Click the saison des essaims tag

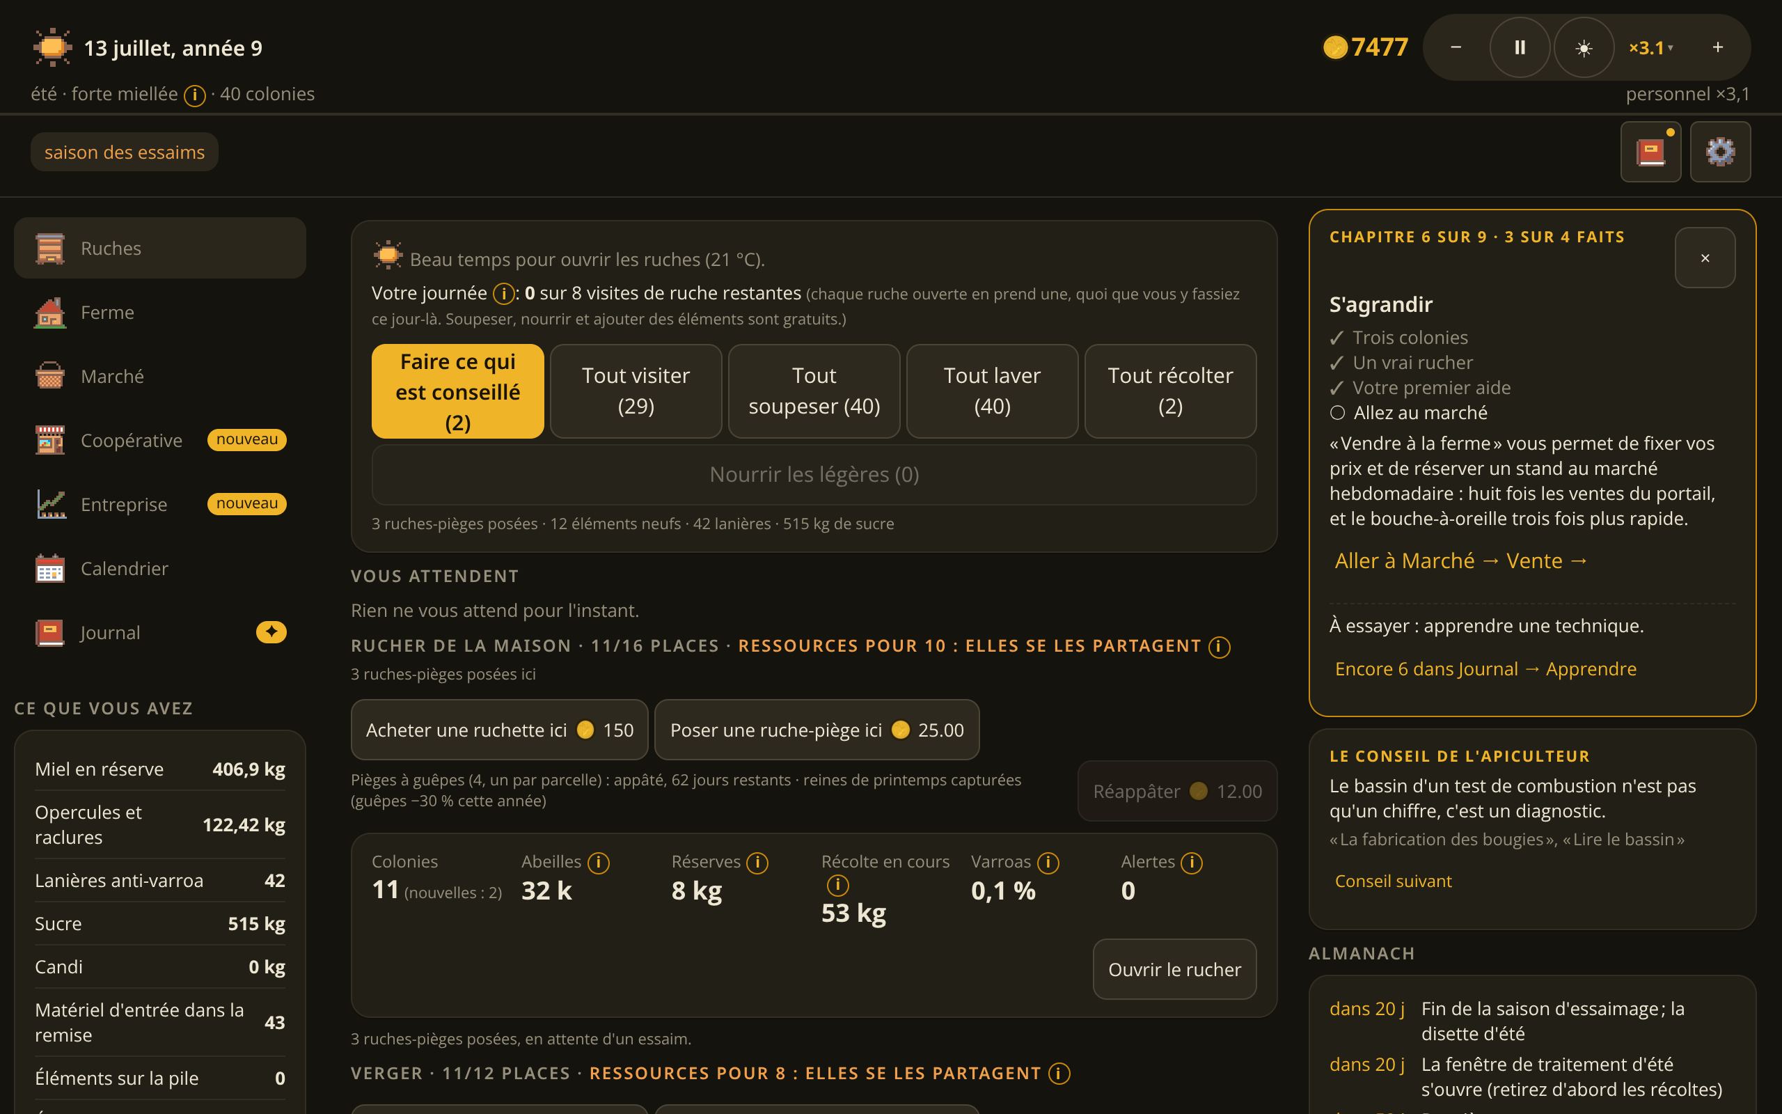(125, 152)
